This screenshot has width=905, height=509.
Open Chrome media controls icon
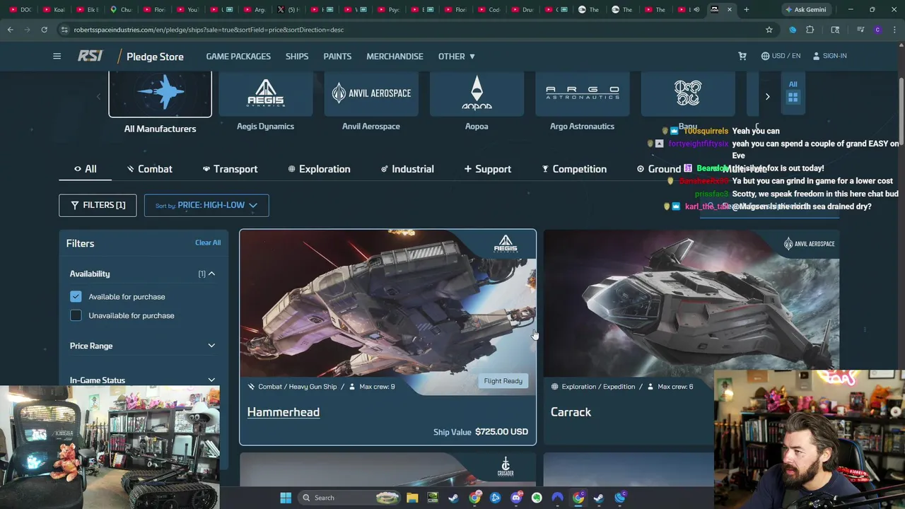(860, 30)
